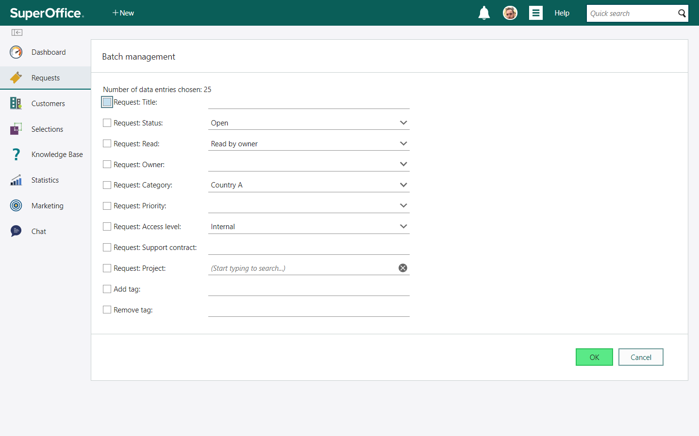This screenshot has width=699, height=436.
Task: Click the Batch management heading
Action: pos(139,57)
